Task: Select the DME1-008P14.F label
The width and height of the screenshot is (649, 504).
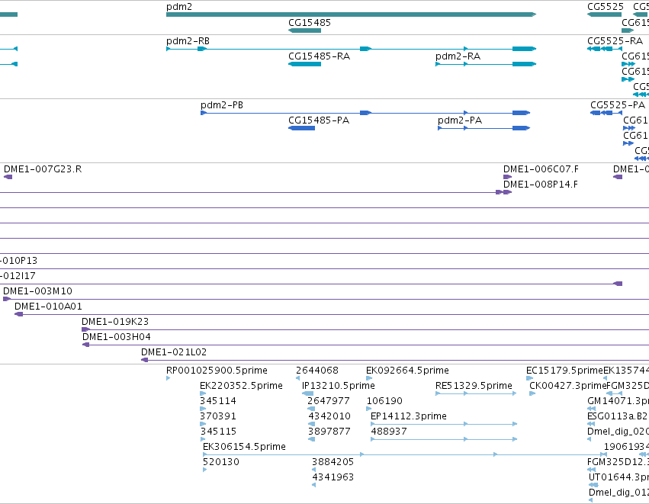Action: tap(541, 185)
